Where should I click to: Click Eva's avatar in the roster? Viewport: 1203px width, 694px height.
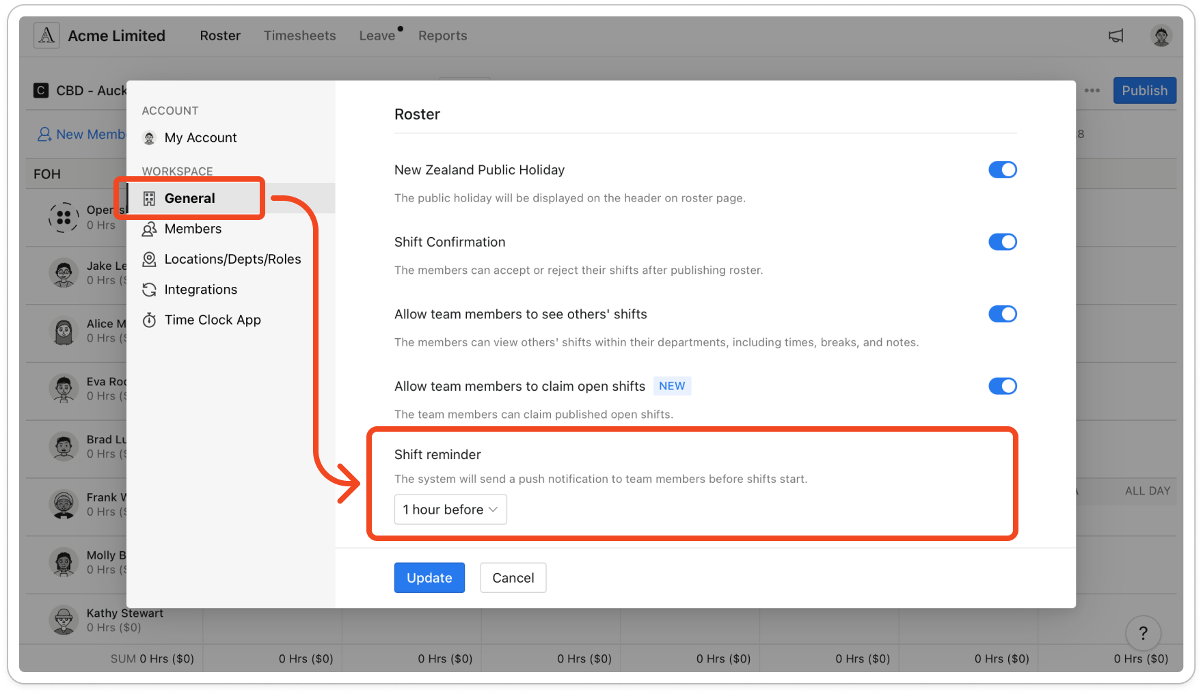tap(64, 389)
